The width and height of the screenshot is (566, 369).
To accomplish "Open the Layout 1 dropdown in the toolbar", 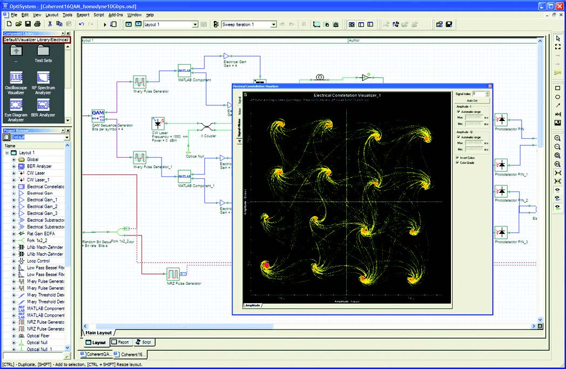I will (x=195, y=24).
